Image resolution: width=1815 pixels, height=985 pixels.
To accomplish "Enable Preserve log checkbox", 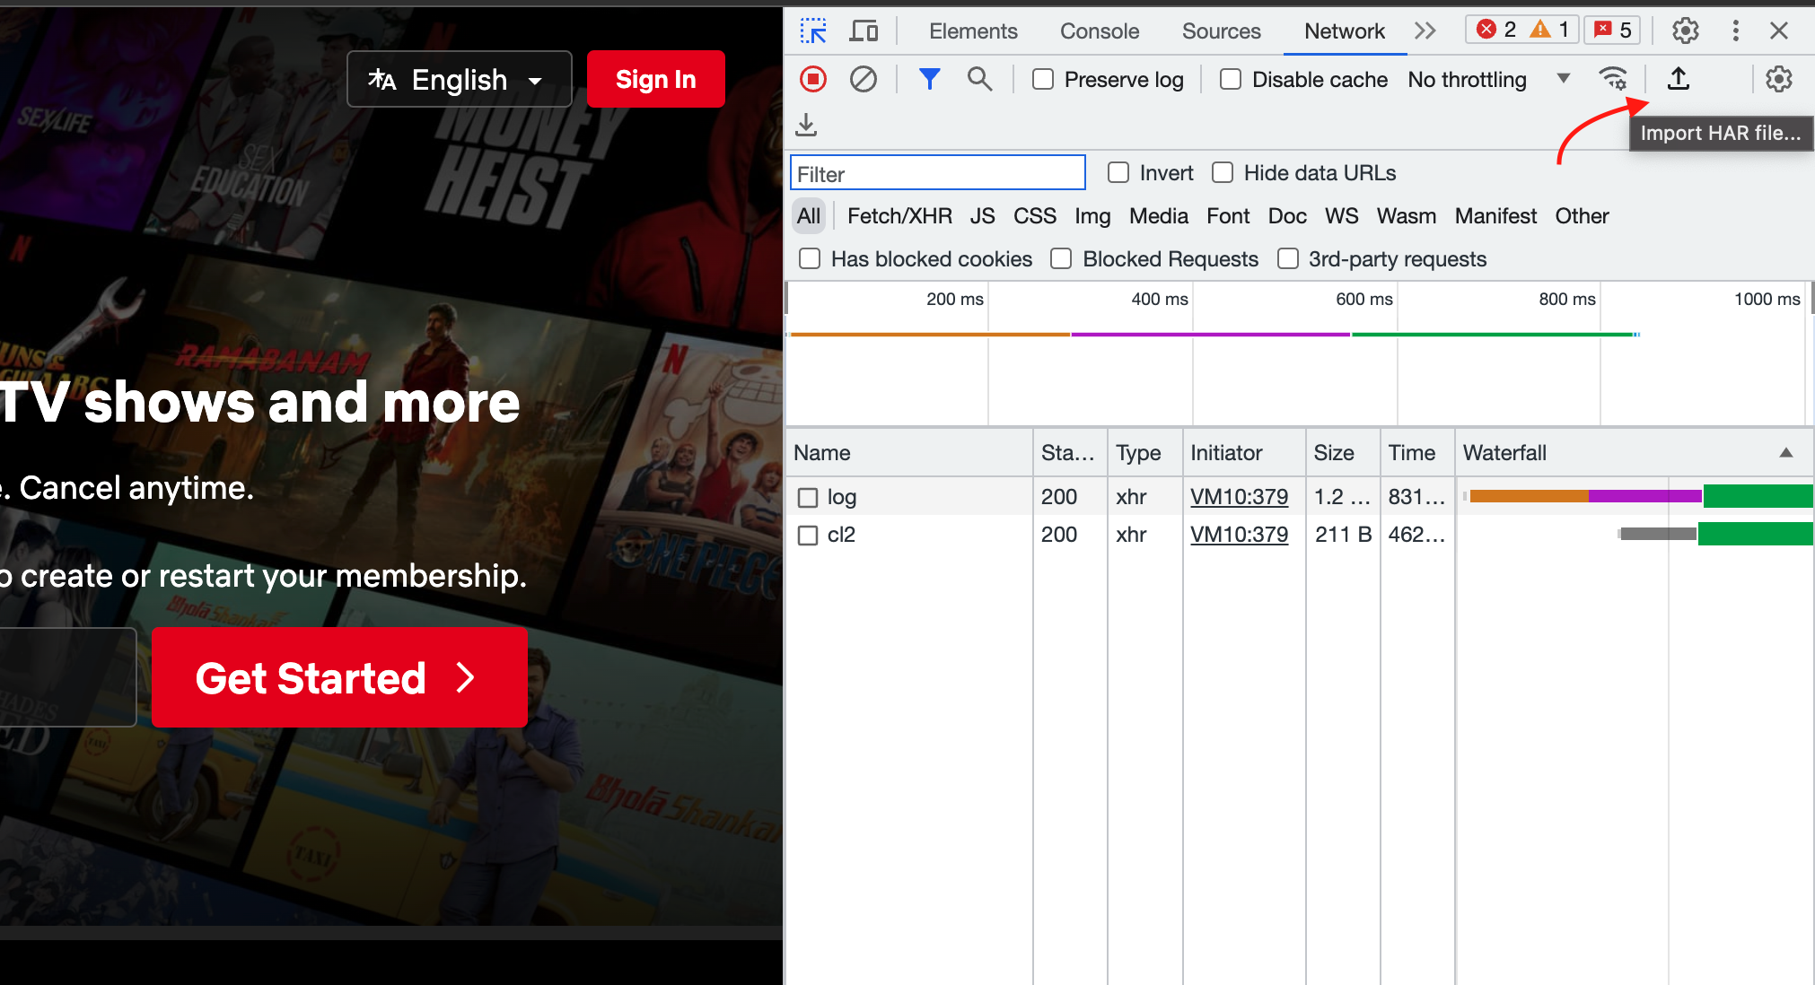I will click(x=1043, y=80).
